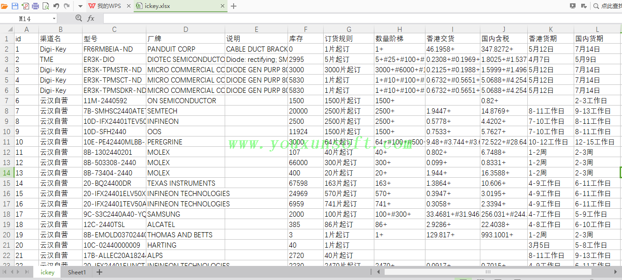622x280 pixels.
Task: Open a file with the folder icon
Action: (x=5, y=6)
